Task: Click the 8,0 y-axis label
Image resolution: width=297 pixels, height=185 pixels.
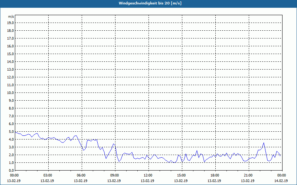Action: click(12, 108)
